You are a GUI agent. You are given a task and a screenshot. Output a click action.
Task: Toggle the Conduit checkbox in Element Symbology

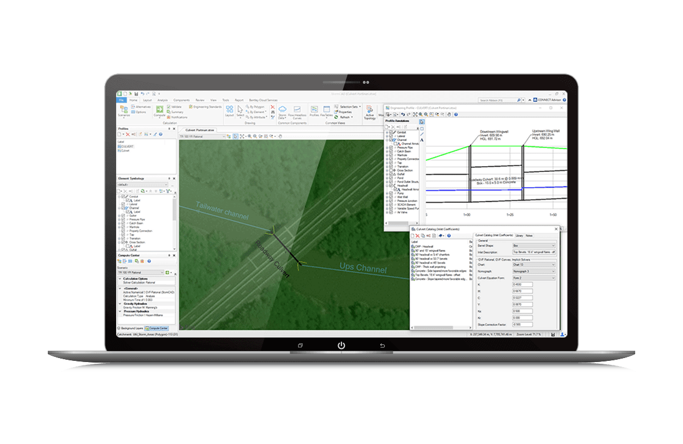(122, 196)
